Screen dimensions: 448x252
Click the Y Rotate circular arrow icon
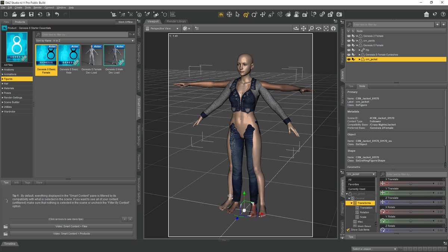pos(383,221)
